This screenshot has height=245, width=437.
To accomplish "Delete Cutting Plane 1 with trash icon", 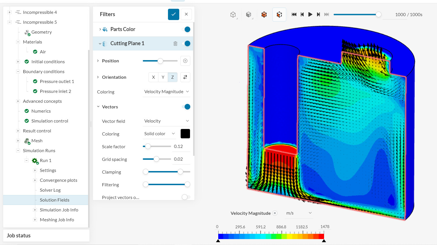I will pyautogui.click(x=175, y=43).
